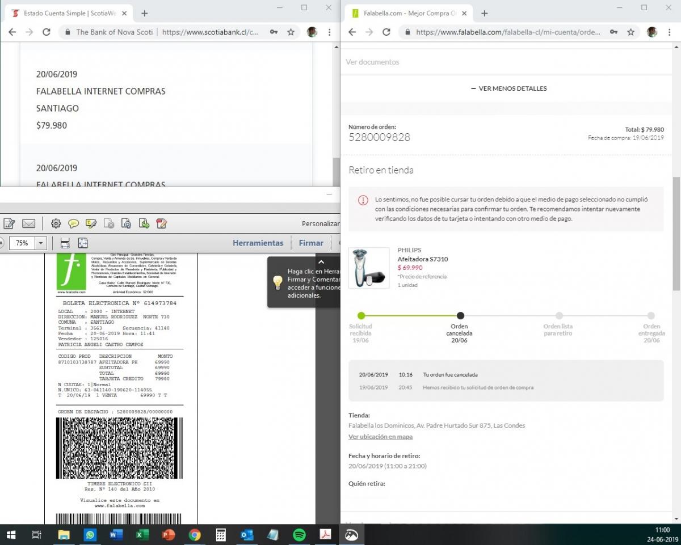Click order number 5280009828
The image size is (681, 545).
tap(379, 137)
